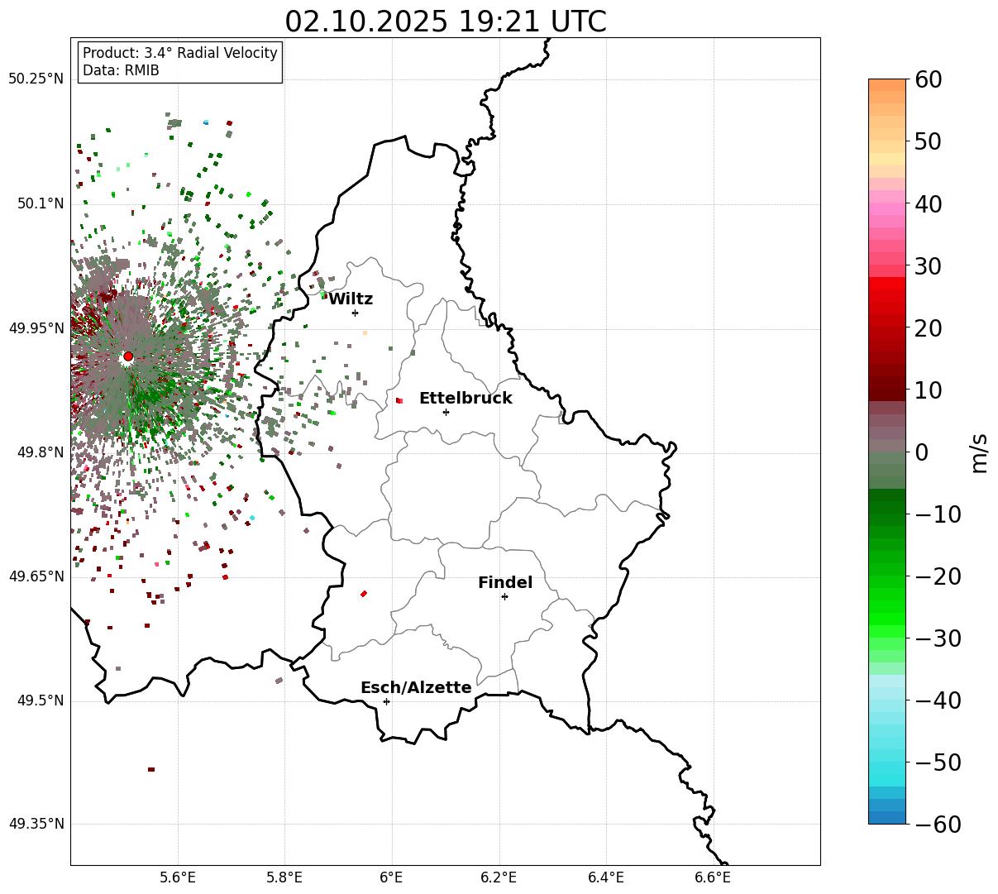Click the Wiltz station cross marker
This screenshot has width=998, height=894.
(355, 313)
